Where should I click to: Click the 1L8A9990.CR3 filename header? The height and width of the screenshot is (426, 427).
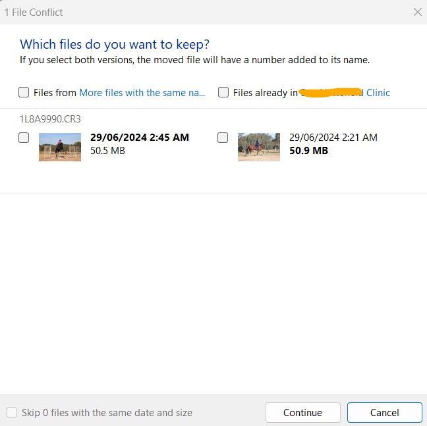[50, 119]
